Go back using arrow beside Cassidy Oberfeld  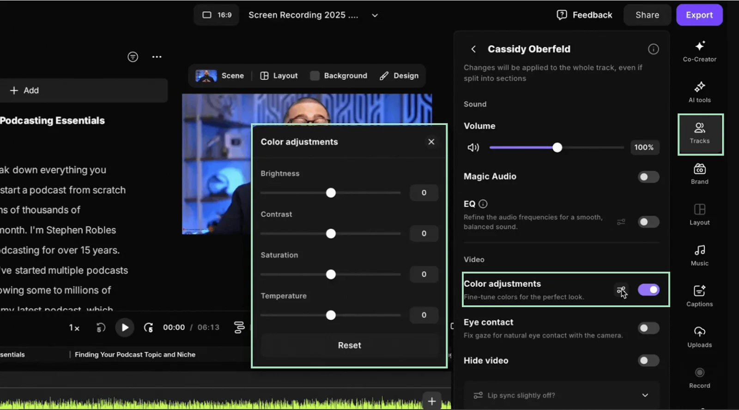click(473, 49)
